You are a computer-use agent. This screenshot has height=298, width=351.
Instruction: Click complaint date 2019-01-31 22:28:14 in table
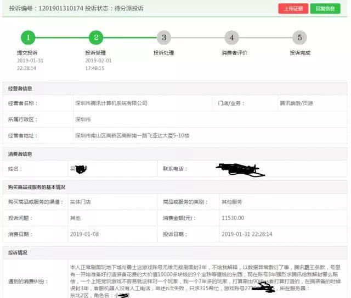(x=247, y=234)
